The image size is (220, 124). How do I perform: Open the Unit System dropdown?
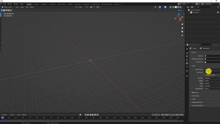click(x=212, y=70)
